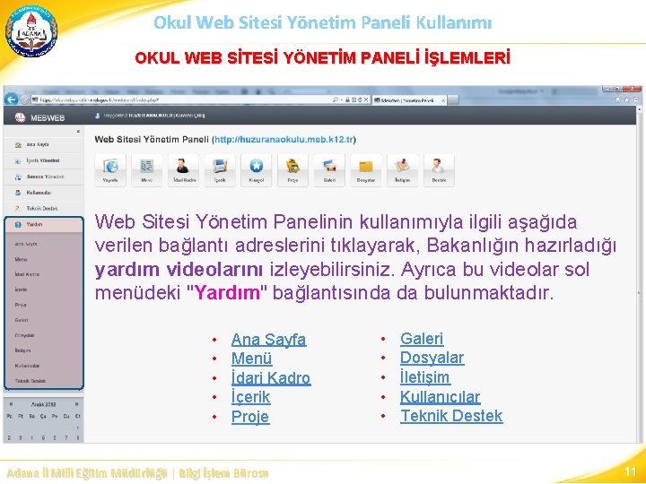Select the MebWeb Yönetim Paneli browser tab
This screenshot has width=646, height=484.
(409, 100)
